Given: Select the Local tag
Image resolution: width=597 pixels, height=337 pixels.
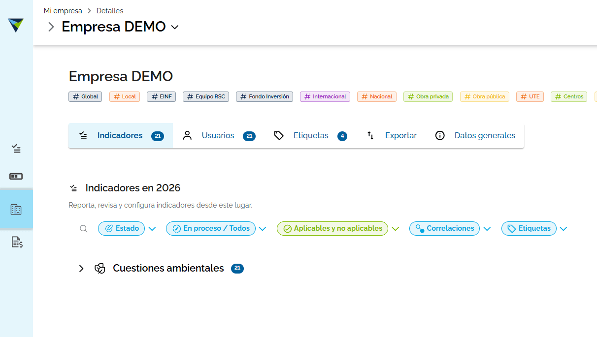Looking at the screenshot, I should 125,96.
